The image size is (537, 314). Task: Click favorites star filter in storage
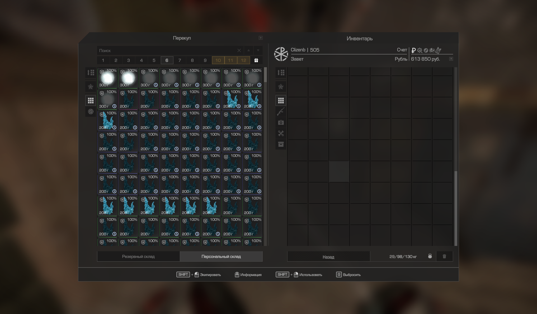[x=91, y=87]
